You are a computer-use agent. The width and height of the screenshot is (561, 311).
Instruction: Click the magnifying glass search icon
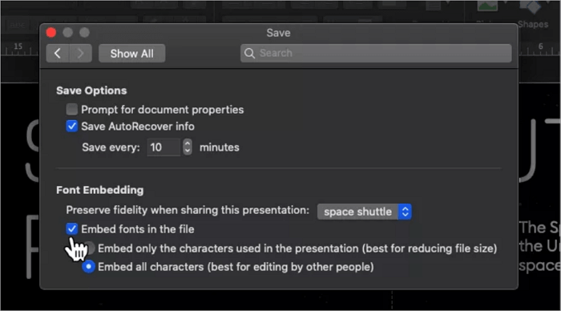click(x=249, y=54)
